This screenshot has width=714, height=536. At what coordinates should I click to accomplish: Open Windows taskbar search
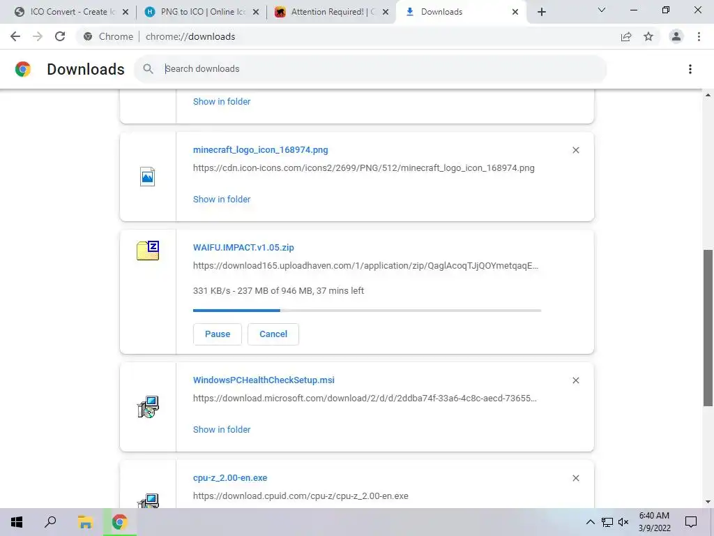click(x=50, y=522)
